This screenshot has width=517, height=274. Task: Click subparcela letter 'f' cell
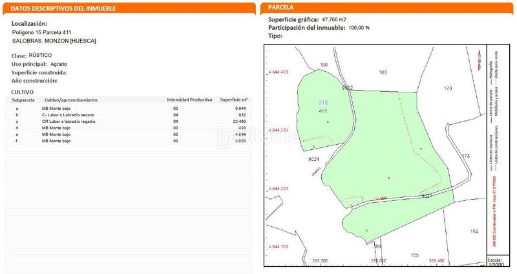point(17,141)
